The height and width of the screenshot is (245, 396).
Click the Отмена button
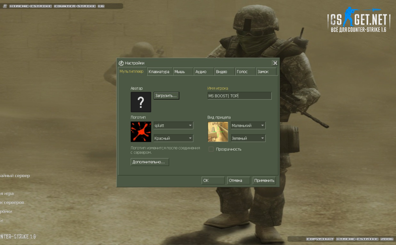(238, 181)
